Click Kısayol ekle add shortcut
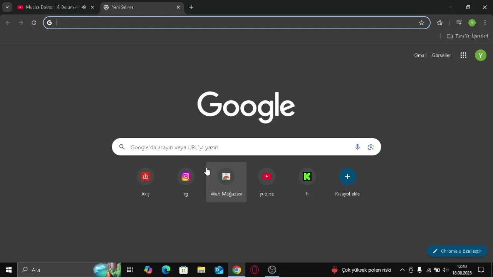493x277 pixels. coord(347,182)
